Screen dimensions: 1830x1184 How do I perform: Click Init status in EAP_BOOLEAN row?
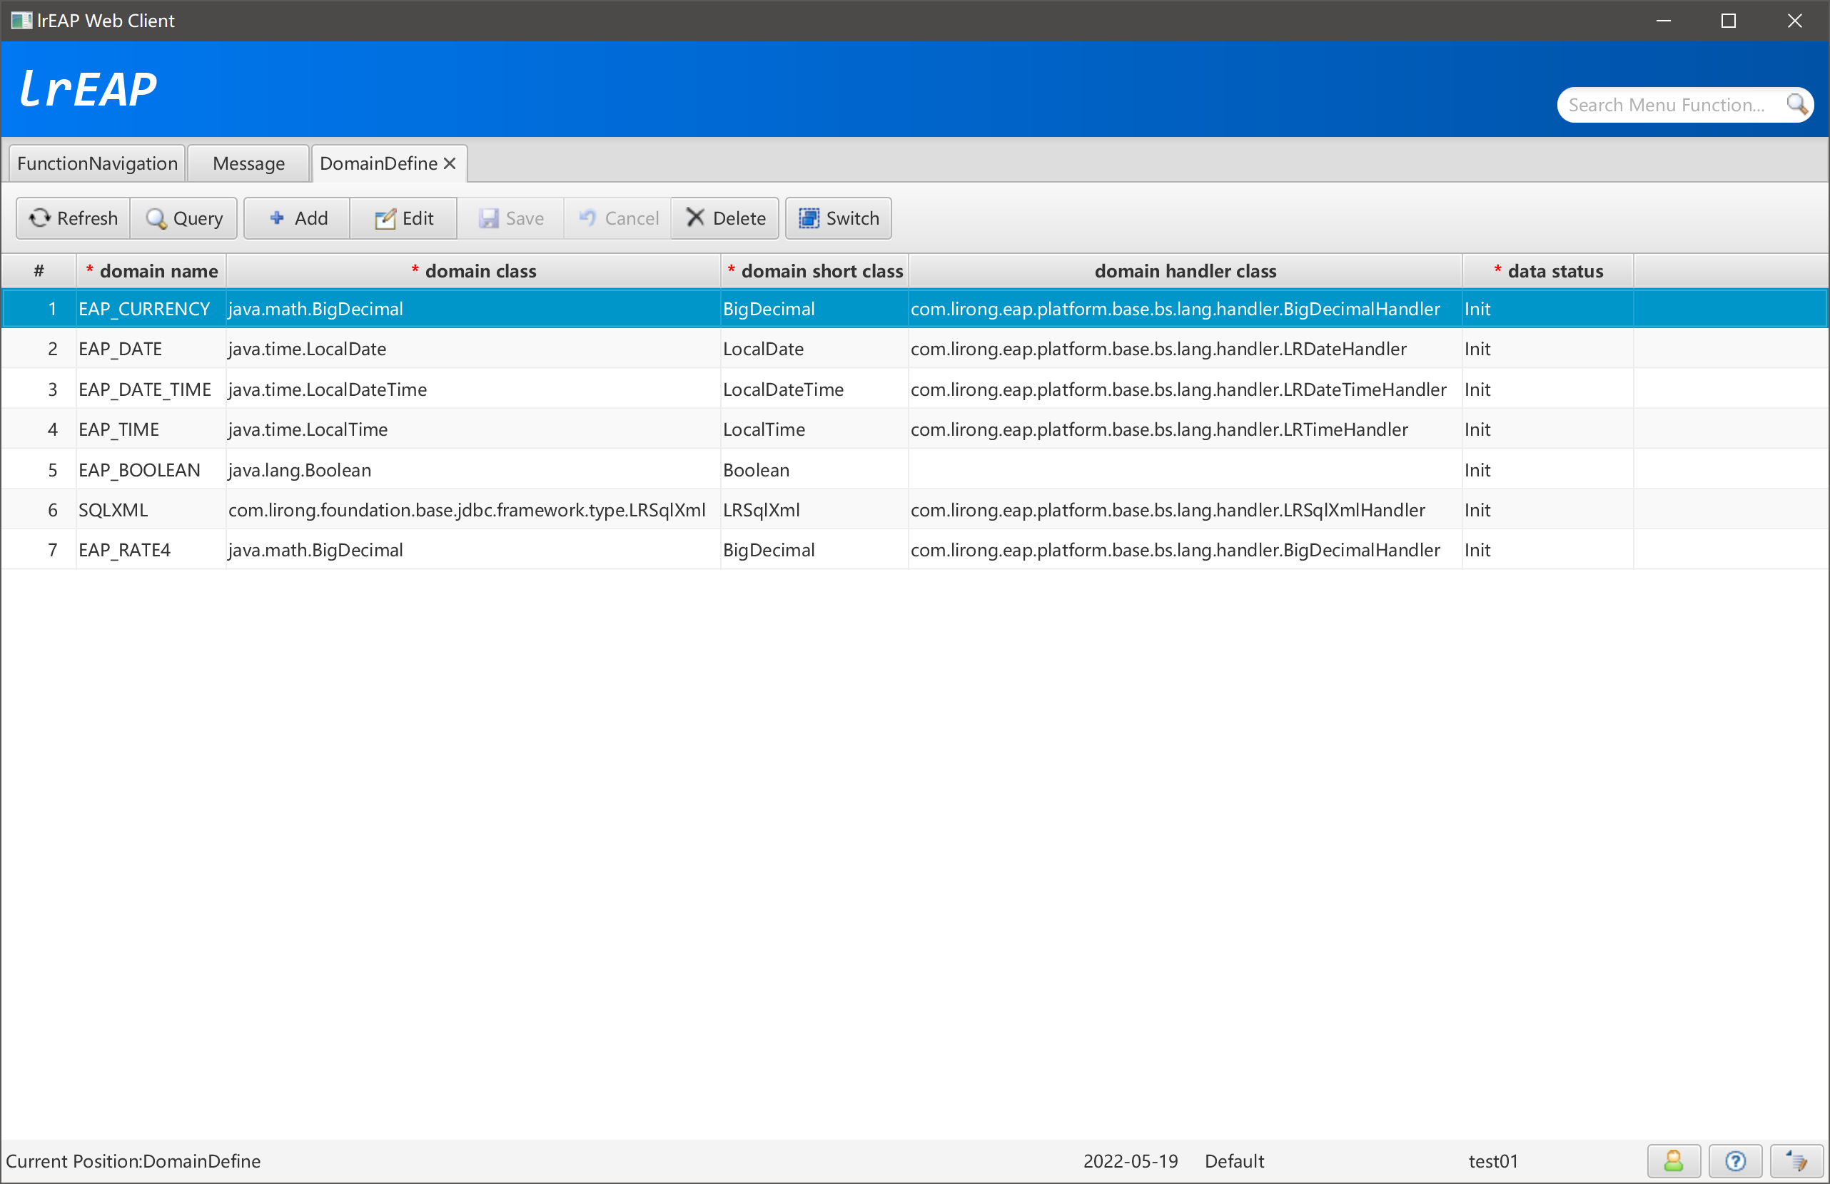point(1548,470)
